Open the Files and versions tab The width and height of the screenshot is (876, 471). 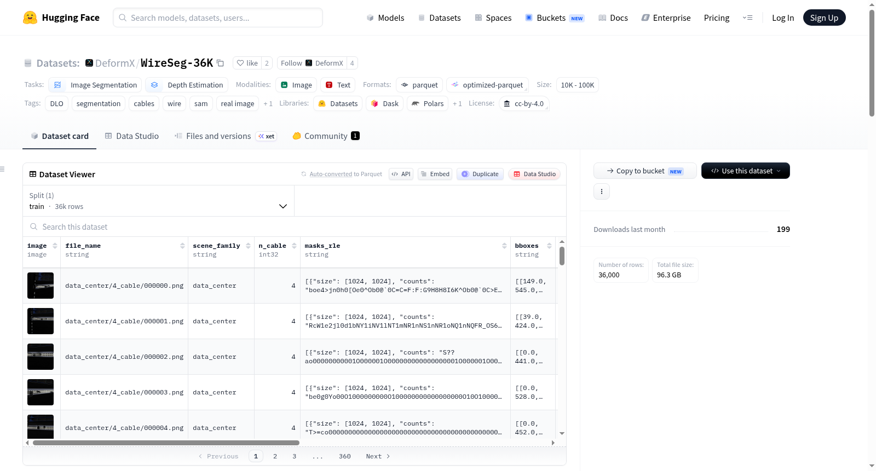[226, 136]
